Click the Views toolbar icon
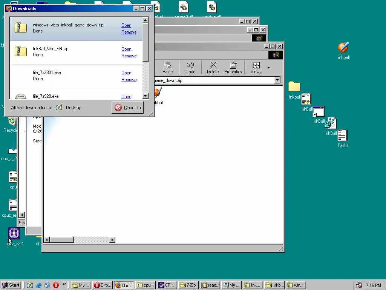 coord(256,68)
